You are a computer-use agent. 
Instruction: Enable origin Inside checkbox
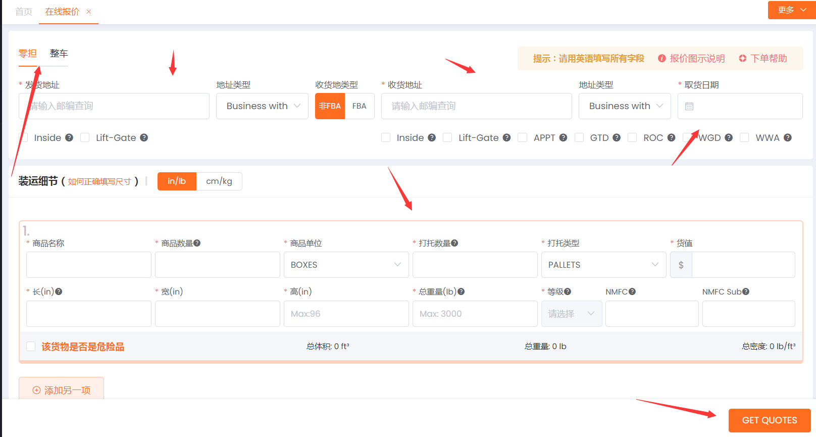click(24, 137)
